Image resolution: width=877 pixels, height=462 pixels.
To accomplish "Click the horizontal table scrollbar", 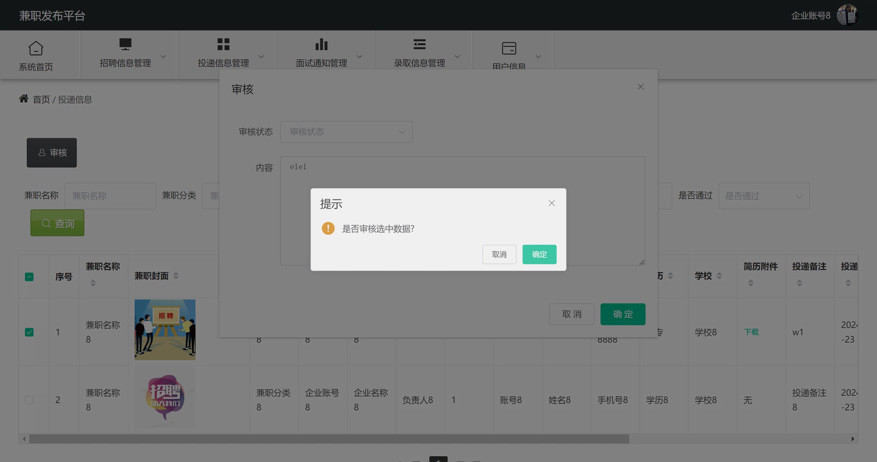I will click(329, 439).
